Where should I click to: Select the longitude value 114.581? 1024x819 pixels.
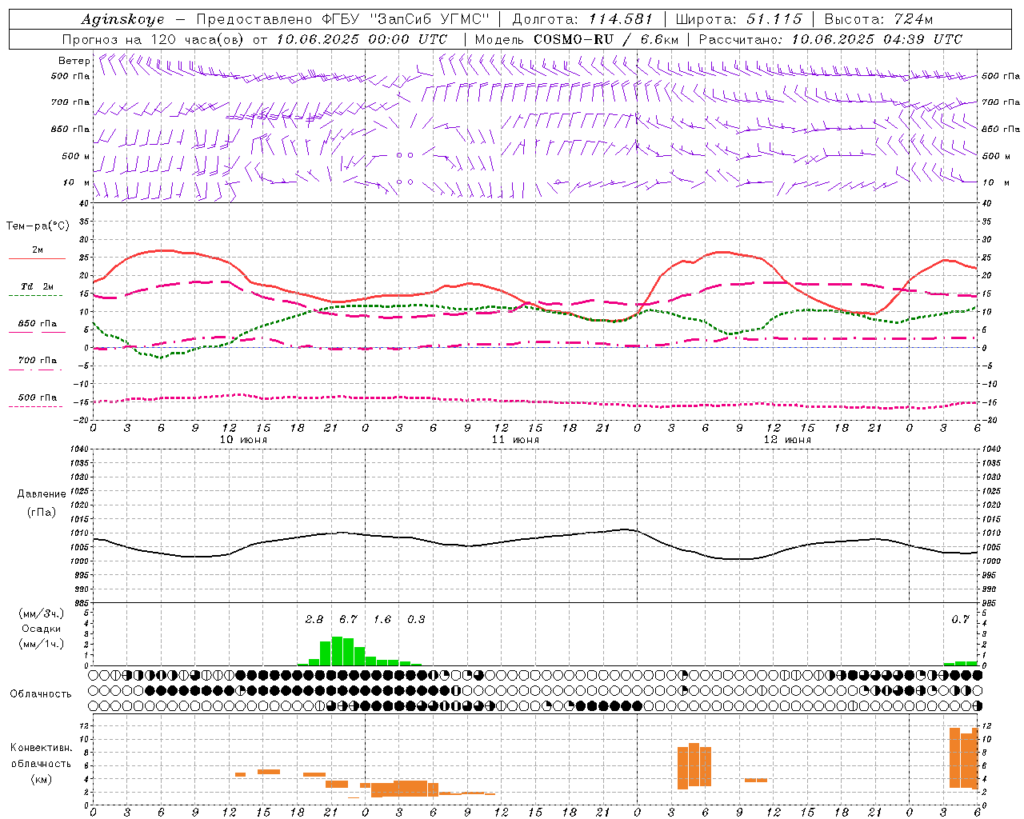click(x=620, y=19)
